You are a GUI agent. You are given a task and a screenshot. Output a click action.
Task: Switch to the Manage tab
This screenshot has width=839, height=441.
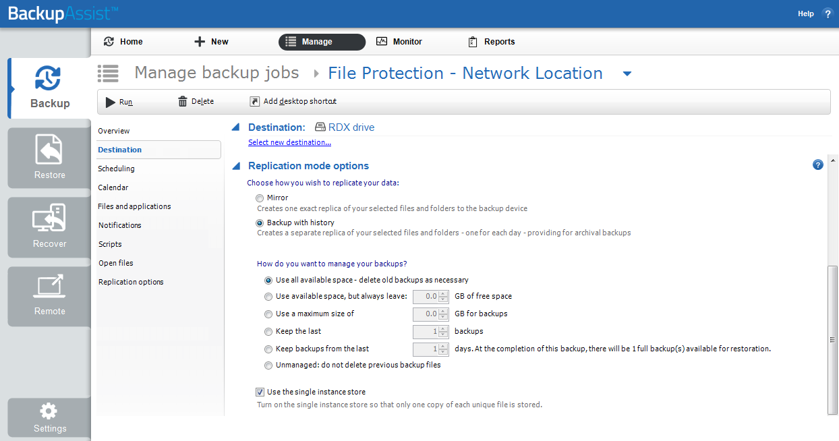[322, 42]
